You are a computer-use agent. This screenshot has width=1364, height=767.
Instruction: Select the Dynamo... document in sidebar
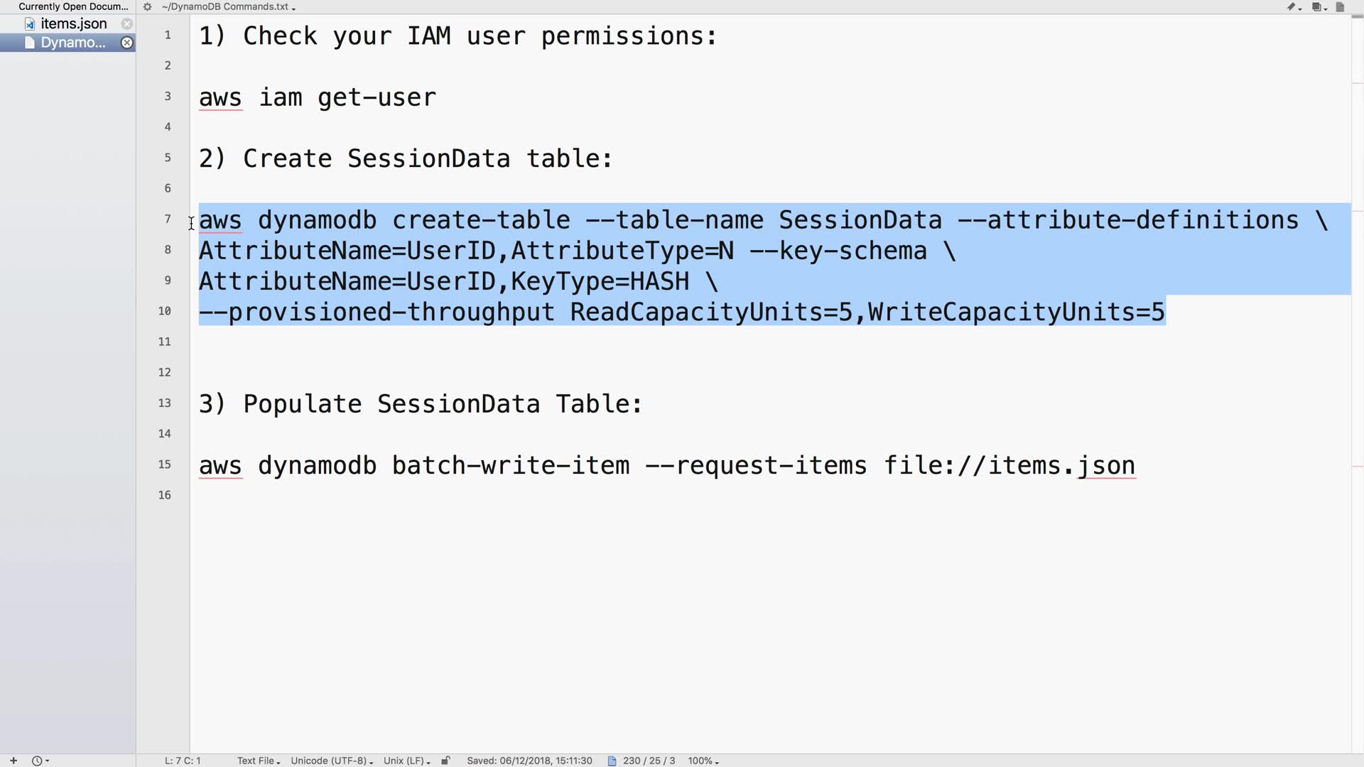click(72, 43)
